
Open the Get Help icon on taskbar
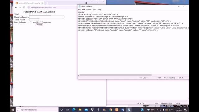142,110
